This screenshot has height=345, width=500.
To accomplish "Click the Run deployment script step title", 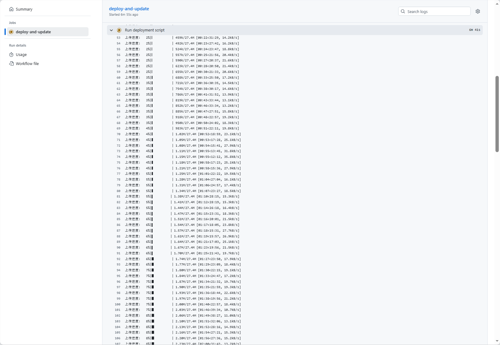I will [x=145, y=30].
